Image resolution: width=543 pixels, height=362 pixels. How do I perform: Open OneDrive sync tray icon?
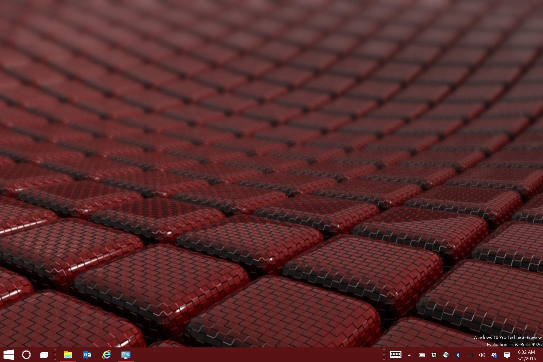[494, 355]
